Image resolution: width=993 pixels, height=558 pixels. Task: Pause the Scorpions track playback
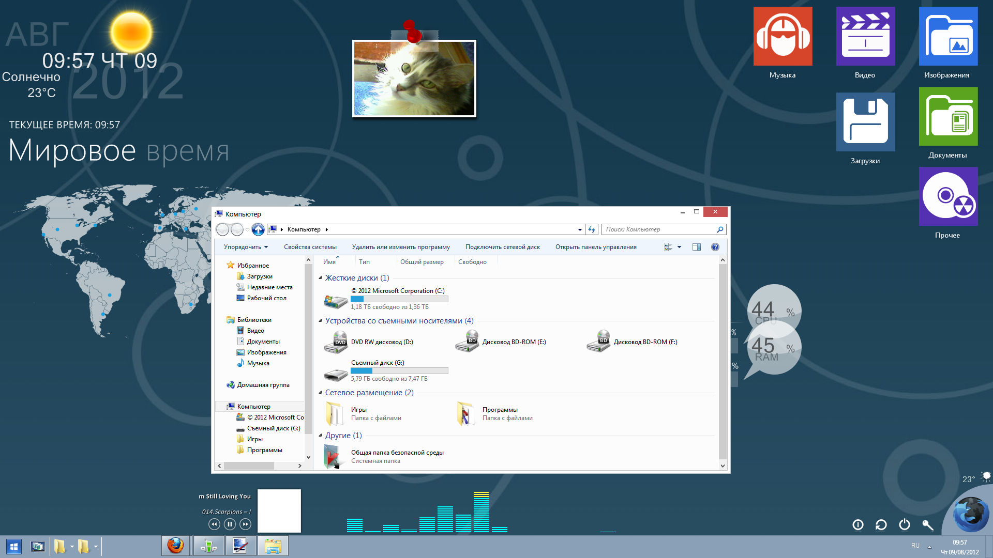tap(230, 524)
